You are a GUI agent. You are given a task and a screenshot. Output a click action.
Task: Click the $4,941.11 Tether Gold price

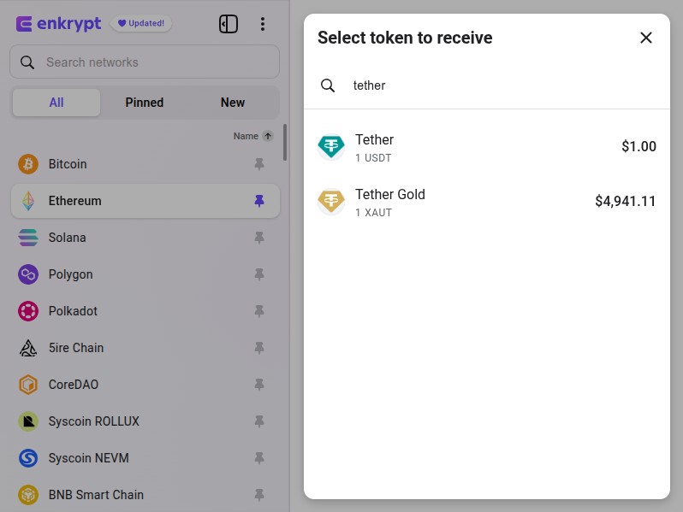(x=625, y=202)
